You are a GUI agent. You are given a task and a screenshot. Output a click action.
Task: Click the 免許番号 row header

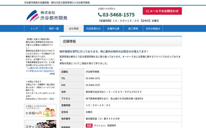click(72, 119)
